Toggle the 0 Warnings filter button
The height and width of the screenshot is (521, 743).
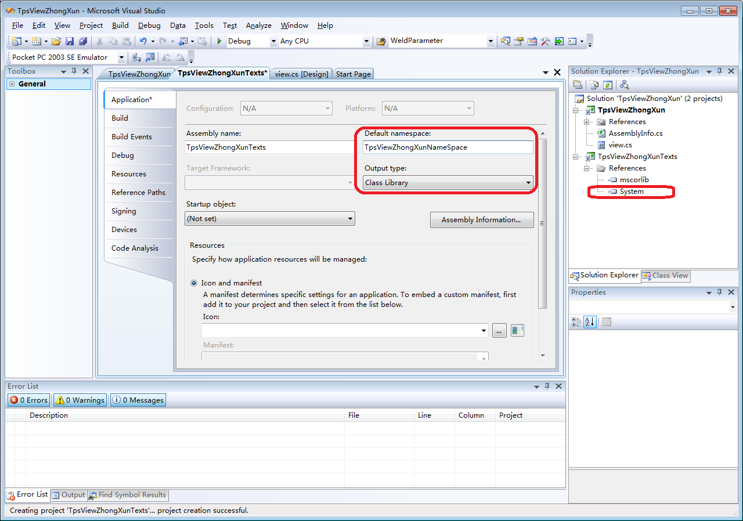tap(80, 400)
